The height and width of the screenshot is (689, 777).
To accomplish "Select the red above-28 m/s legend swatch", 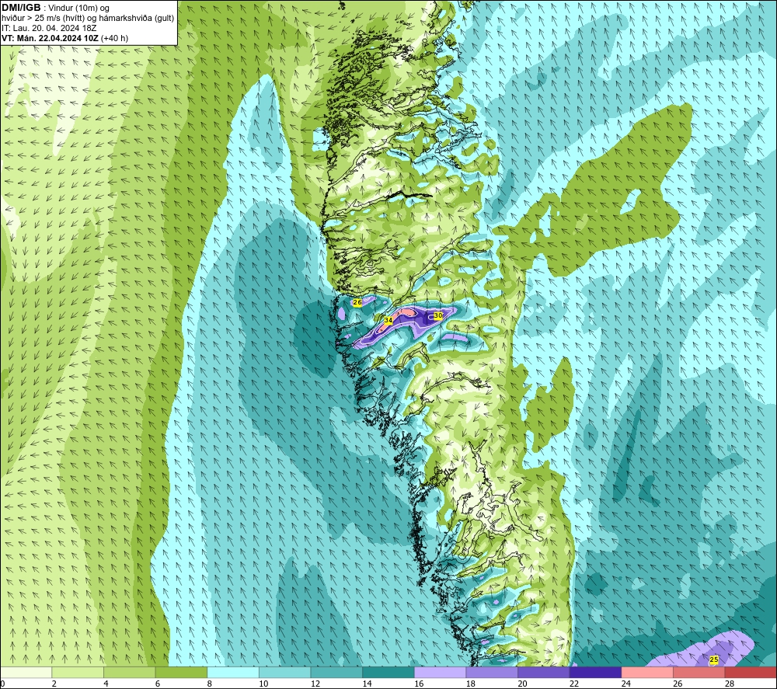I will point(751,672).
